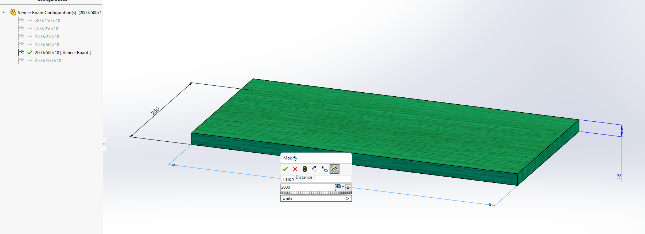Select the .400x1500x18 configuration
645x234 pixels.
point(47,21)
